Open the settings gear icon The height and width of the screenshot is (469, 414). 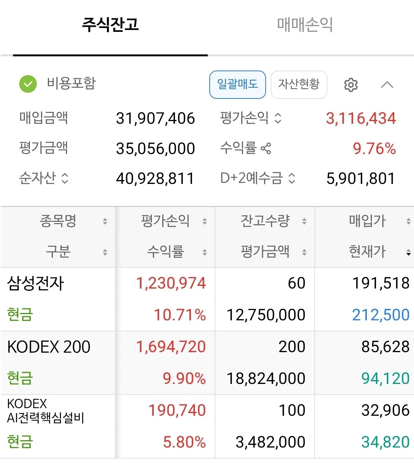point(351,85)
